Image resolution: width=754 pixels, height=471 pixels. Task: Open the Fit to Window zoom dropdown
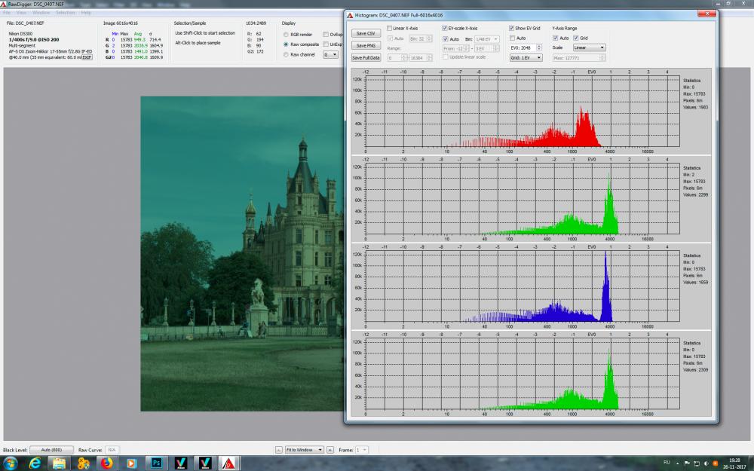point(305,450)
